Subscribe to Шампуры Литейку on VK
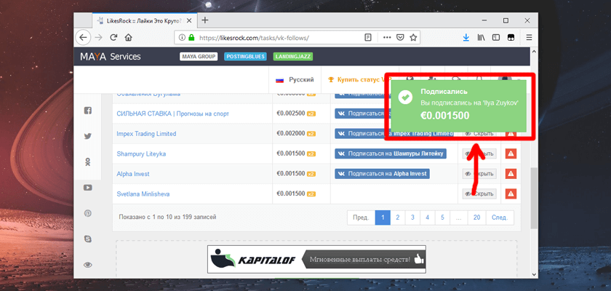611x291 pixels. 391,154
